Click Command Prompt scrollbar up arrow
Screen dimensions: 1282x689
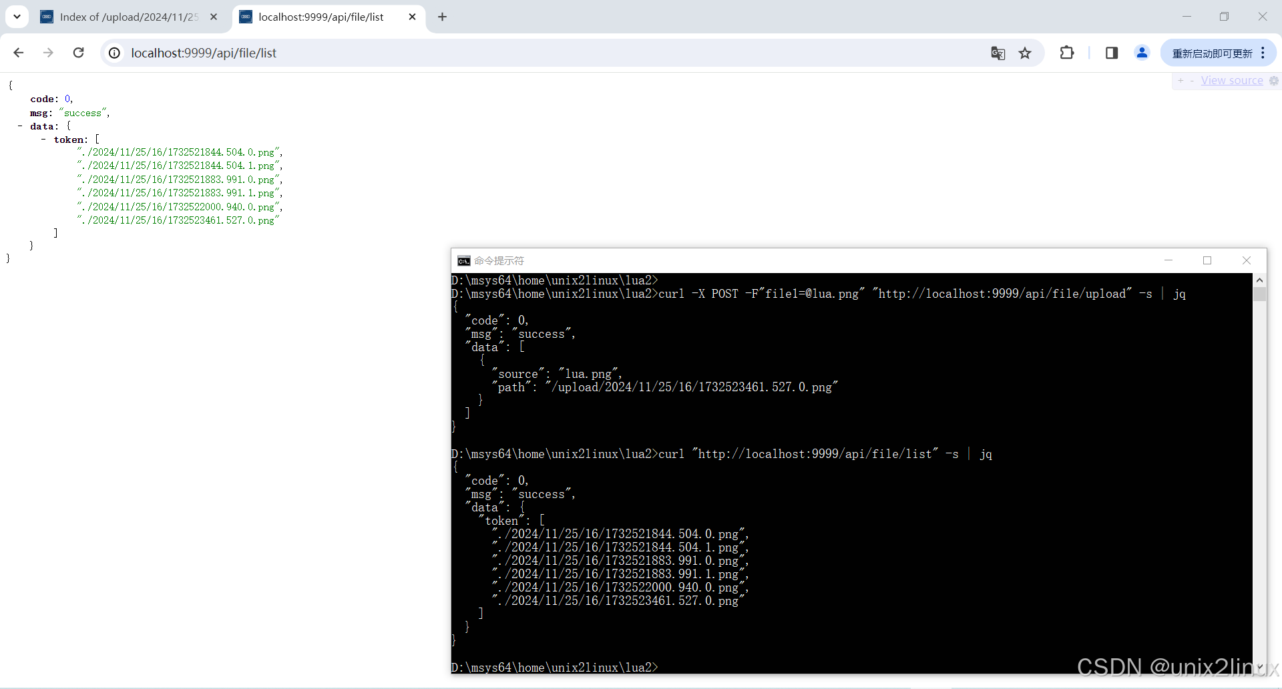pyautogui.click(x=1260, y=280)
